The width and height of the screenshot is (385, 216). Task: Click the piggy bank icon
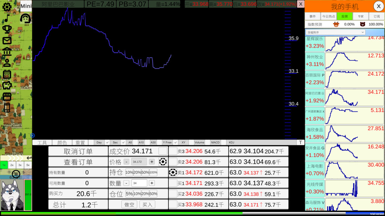tap(7, 85)
